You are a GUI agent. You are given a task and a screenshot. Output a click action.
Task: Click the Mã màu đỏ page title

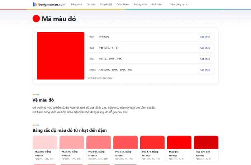pyautogui.click(x=59, y=19)
